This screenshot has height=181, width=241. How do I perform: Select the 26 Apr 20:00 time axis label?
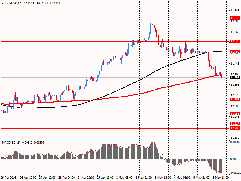point(28,178)
